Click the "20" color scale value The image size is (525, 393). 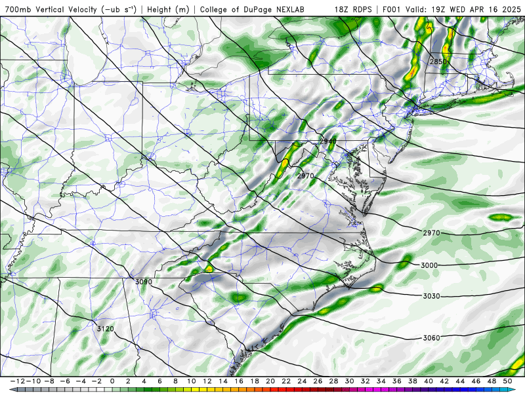[x=270, y=381]
